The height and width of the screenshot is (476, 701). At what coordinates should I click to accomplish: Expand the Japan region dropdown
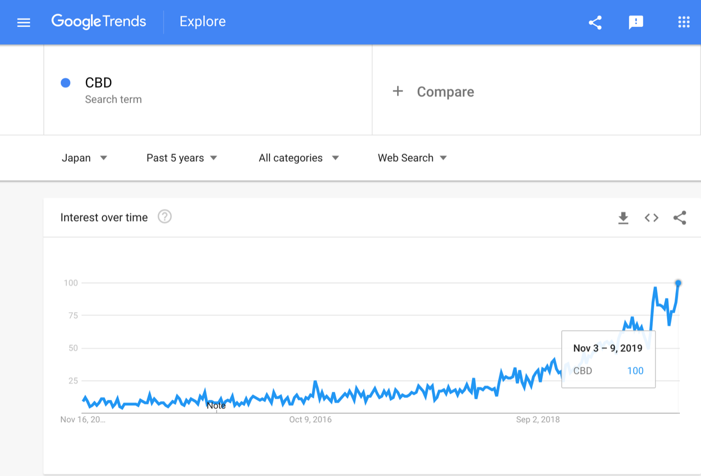[x=84, y=158]
